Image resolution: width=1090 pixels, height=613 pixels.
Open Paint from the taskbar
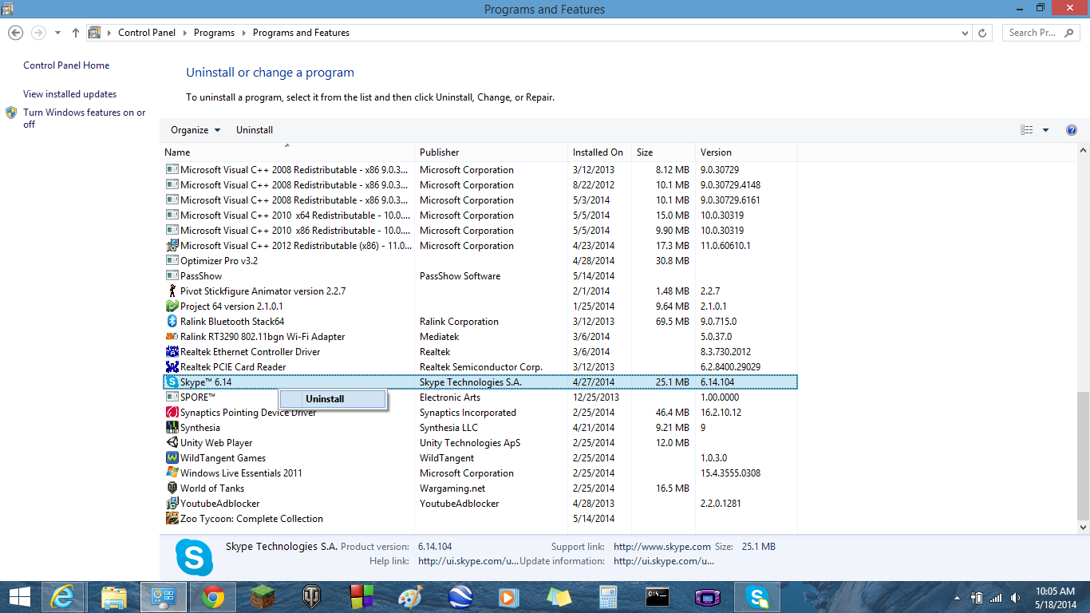click(x=410, y=597)
